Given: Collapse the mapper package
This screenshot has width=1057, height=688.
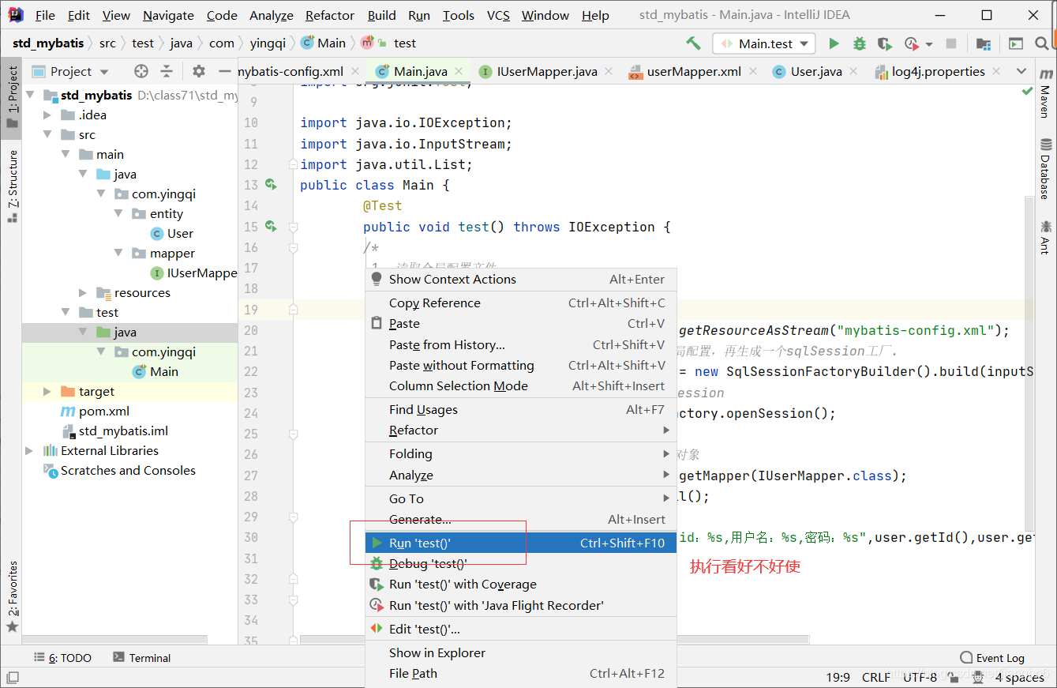Looking at the screenshot, I should pyautogui.click(x=118, y=254).
